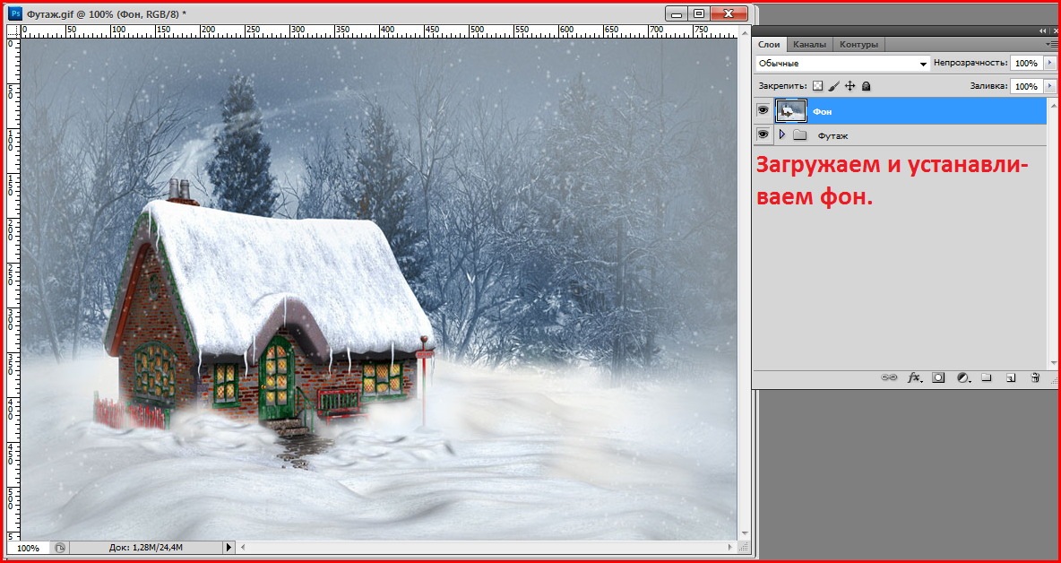The height and width of the screenshot is (563, 1061).
Task: Add a layer mask
Action: (938, 378)
